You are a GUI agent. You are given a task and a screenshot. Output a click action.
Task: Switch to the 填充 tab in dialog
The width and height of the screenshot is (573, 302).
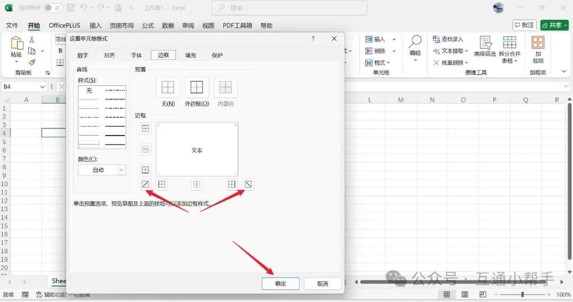[x=190, y=55]
